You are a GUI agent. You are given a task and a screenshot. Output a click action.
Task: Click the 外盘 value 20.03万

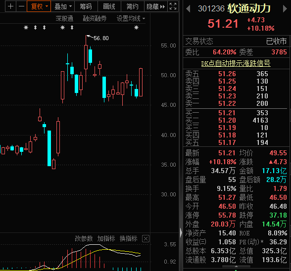(223, 224)
